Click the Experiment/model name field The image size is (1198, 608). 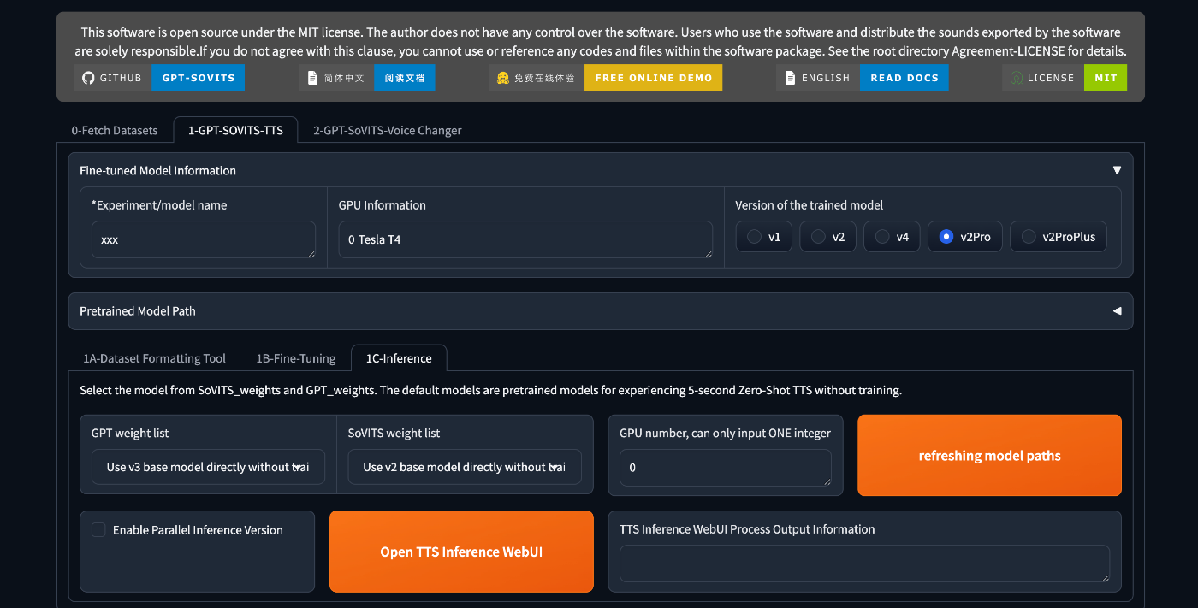(204, 239)
